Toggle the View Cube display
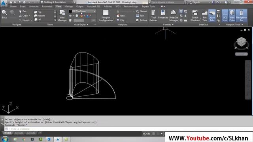The width and height of the screenshot is (253, 142). [232, 16]
